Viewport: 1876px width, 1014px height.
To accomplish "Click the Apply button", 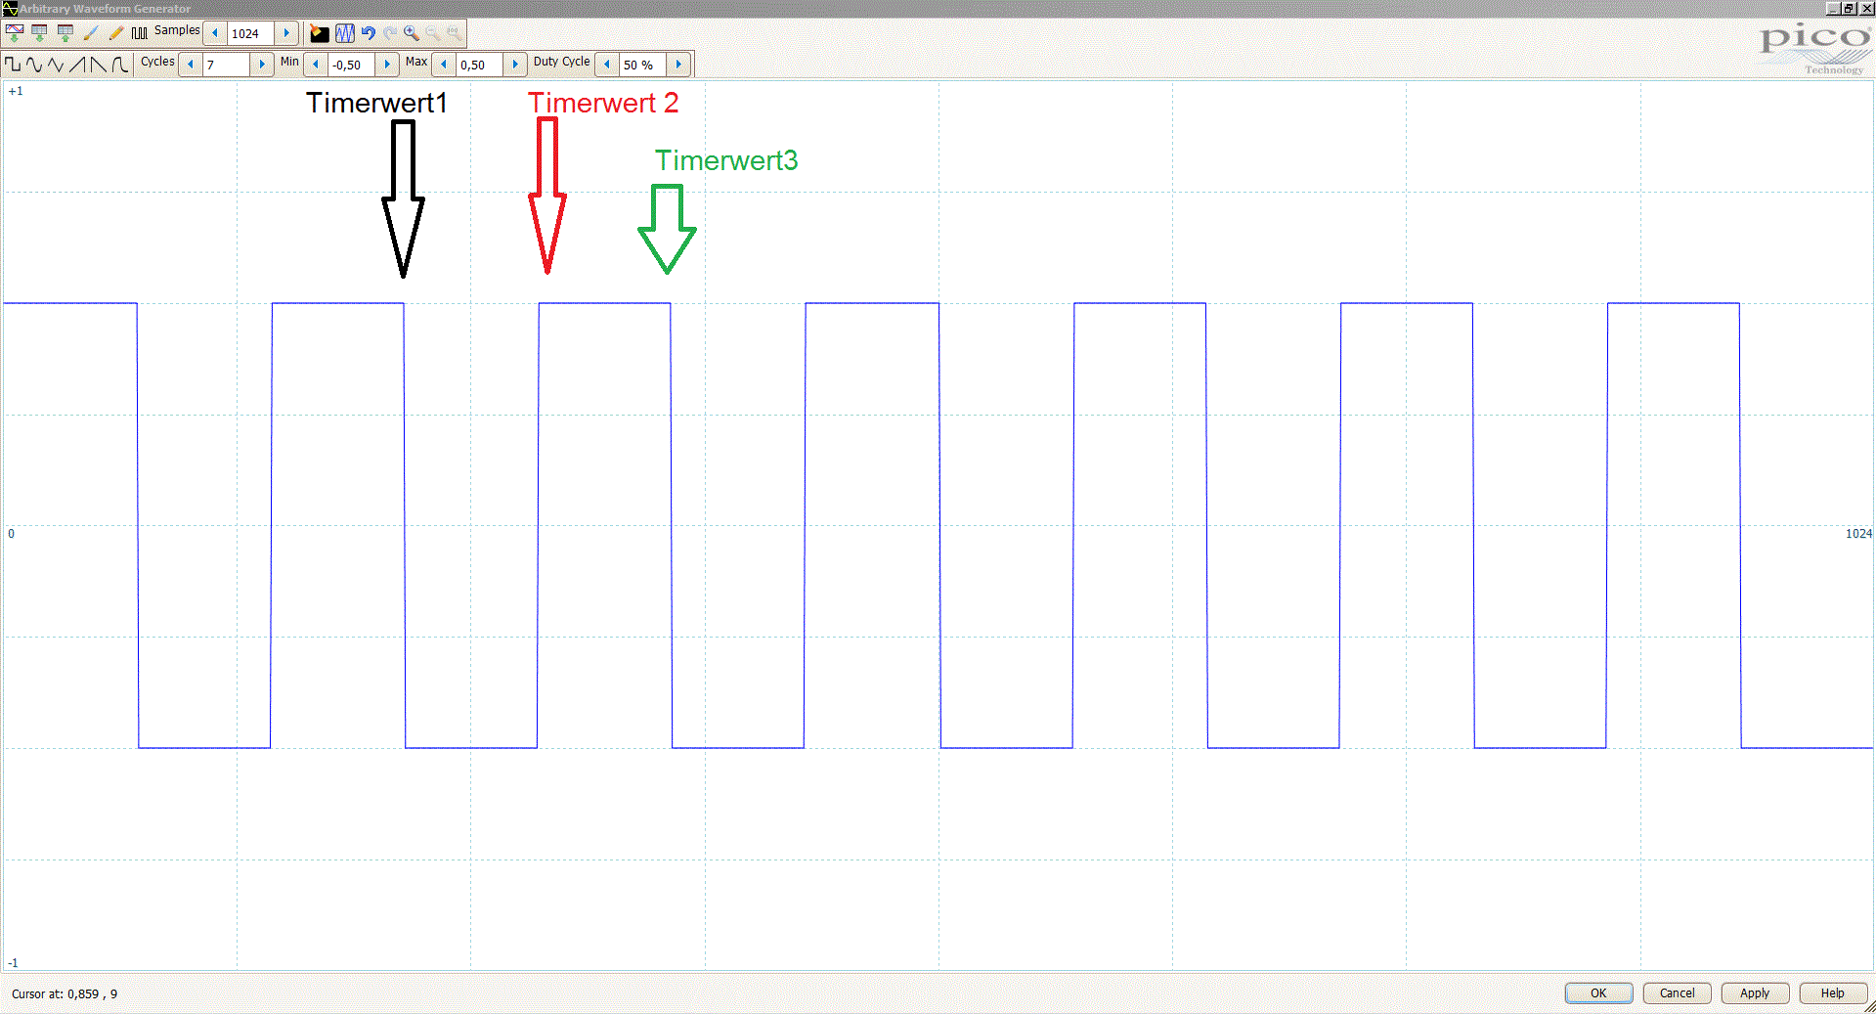I will point(1755,992).
